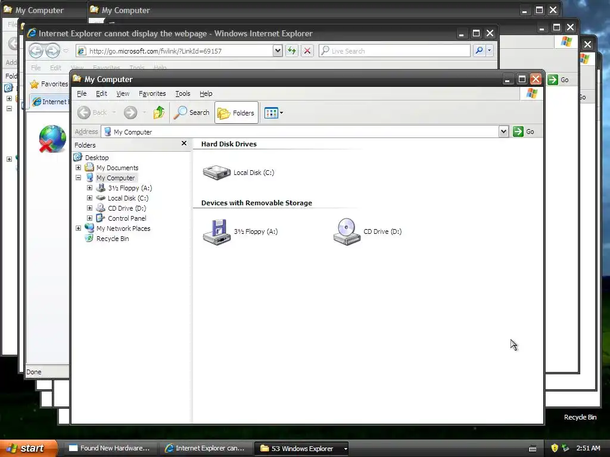Click the security shield tray icon
This screenshot has width=610, height=457.
pos(555,449)
